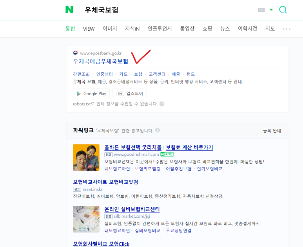Click the epostbank site favicon
The image size is (303, 247).
(75, 53)
